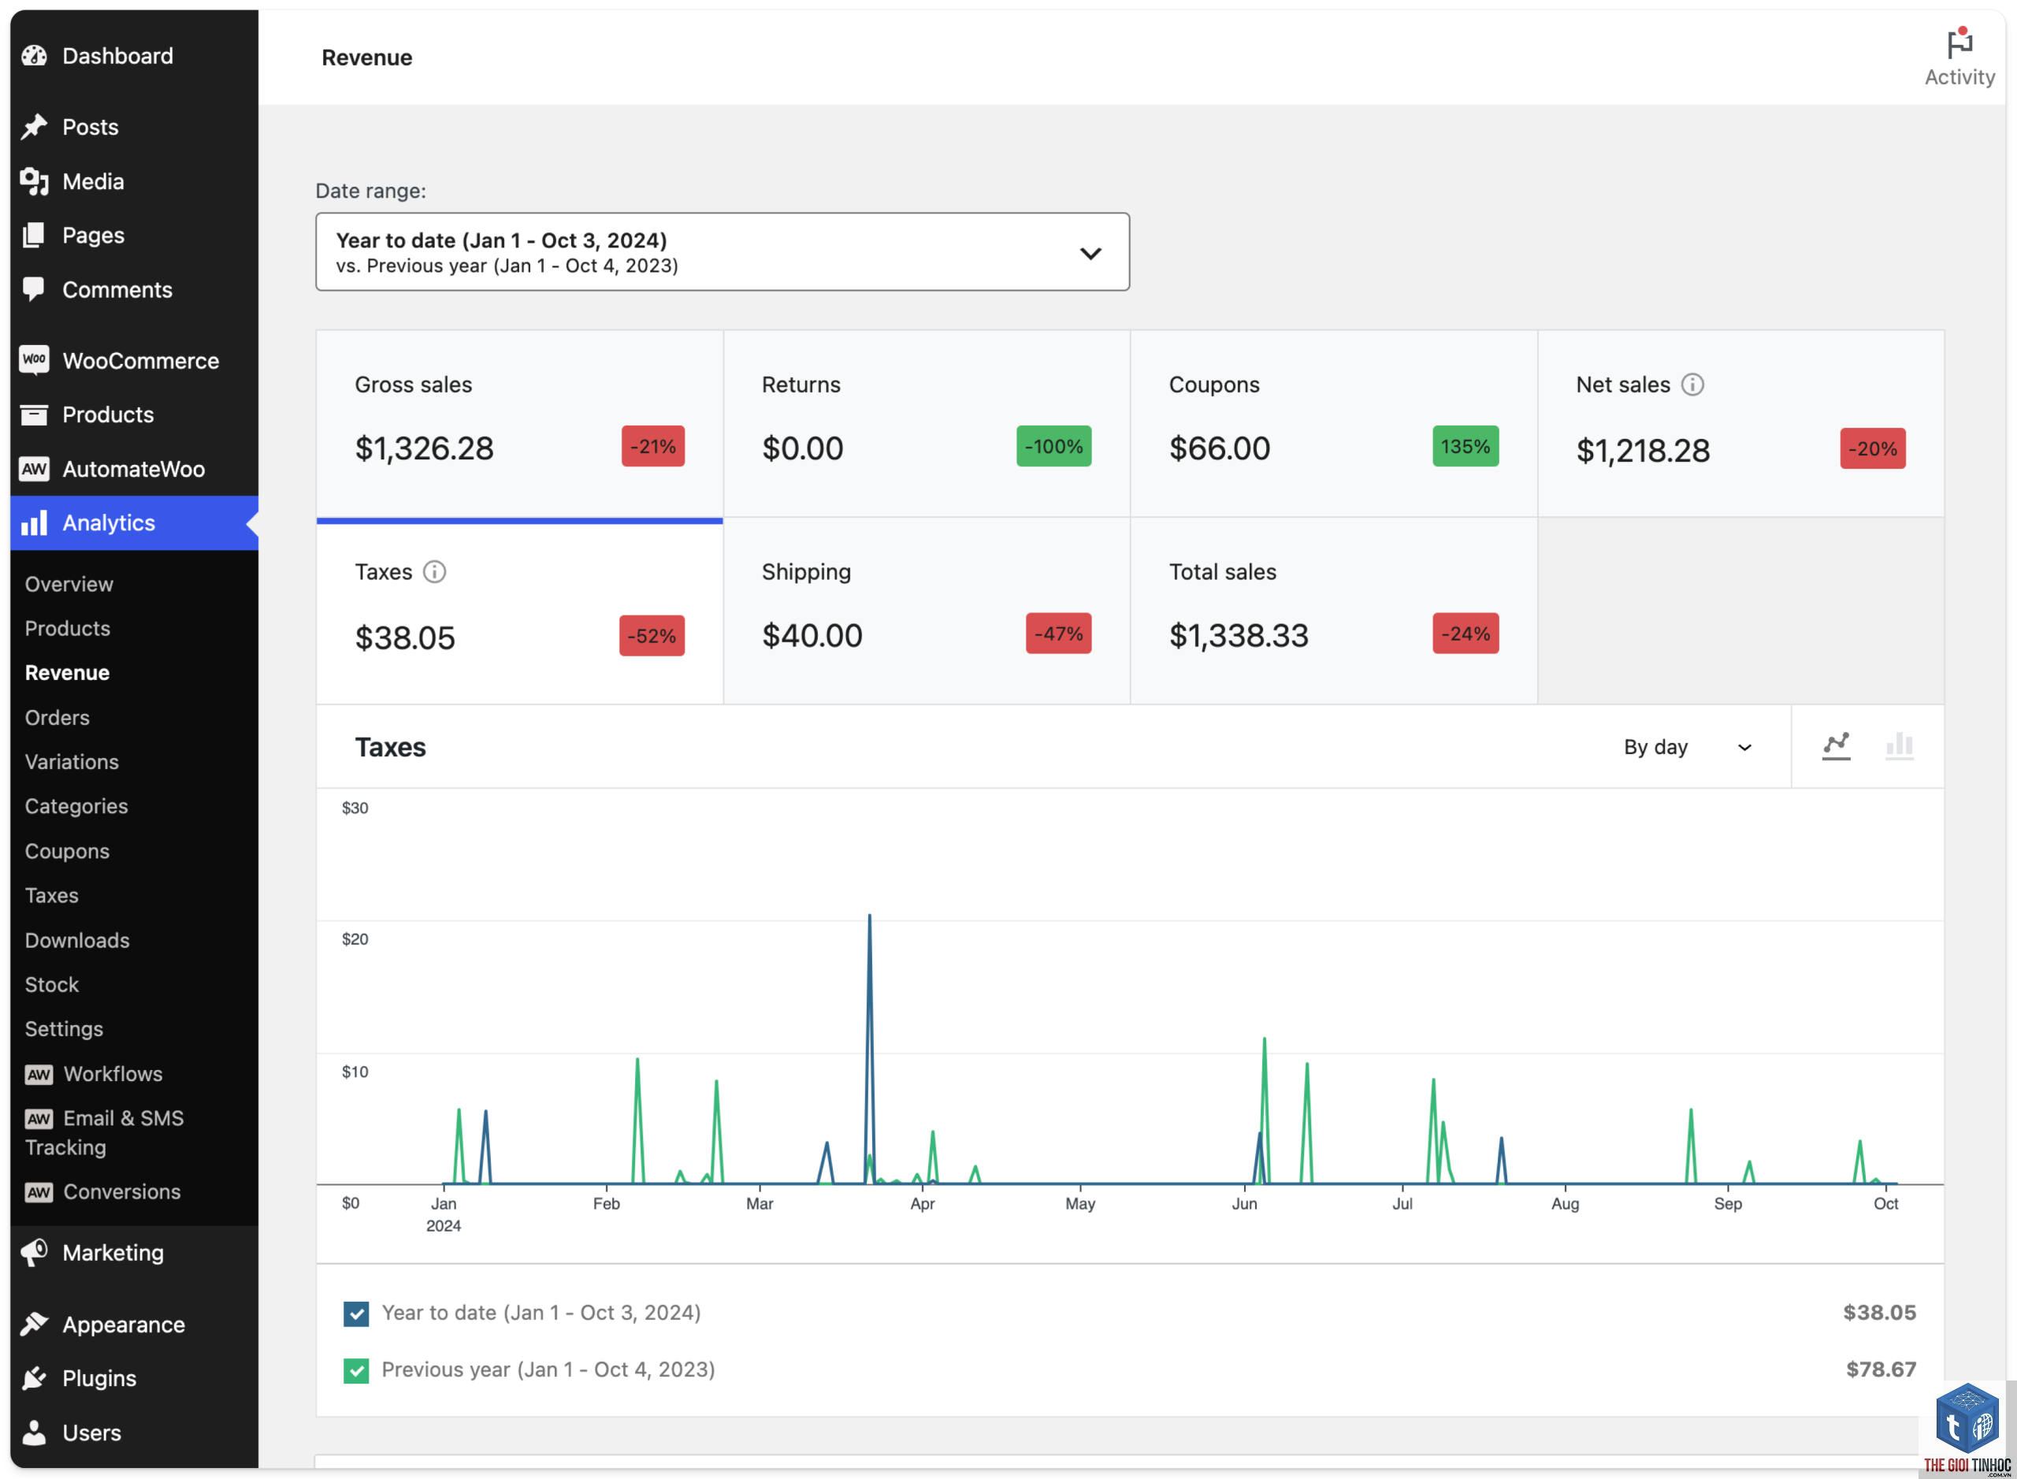Open the Downloads analytics report
Viewport: 2017px width, 1479px height.
pos(77,940)
